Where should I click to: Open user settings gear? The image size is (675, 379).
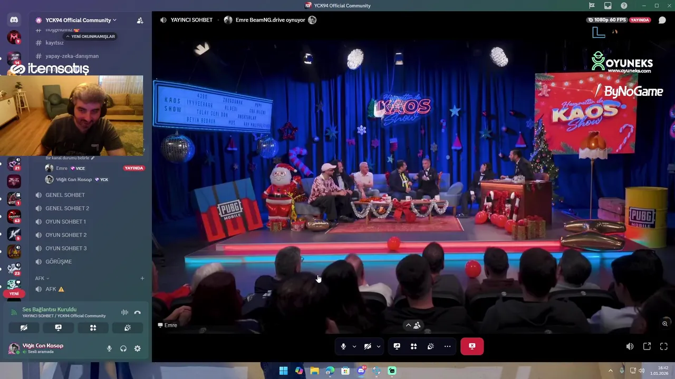[137, 348]
